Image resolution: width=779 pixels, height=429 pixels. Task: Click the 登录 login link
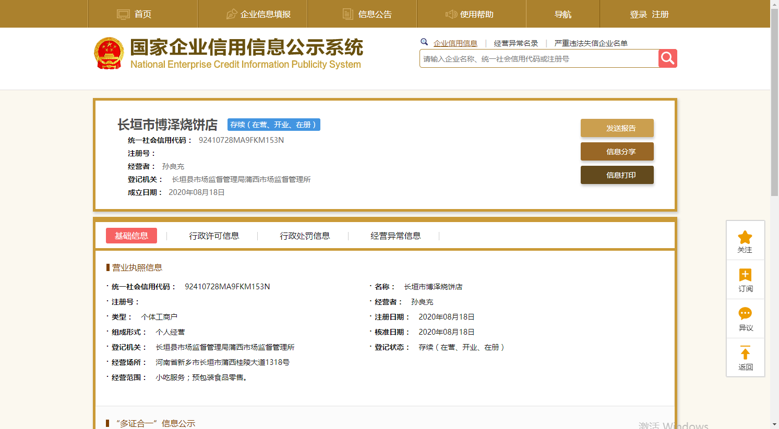(639, 14)
